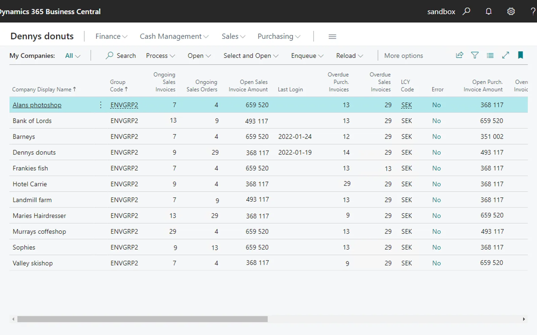
Task: Click the 2022-01-24 last login cell
Action: pos(295,136)
